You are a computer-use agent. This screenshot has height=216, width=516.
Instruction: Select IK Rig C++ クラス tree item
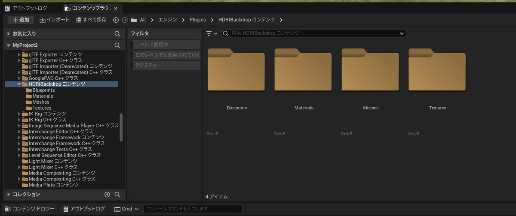click(47, 120)
